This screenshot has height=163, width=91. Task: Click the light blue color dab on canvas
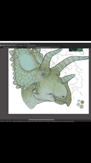tap(79, 101)
